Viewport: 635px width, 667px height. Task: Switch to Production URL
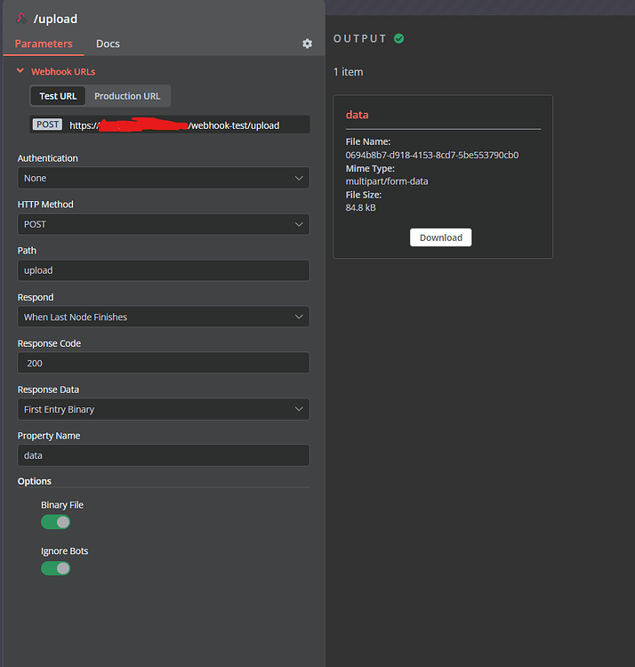pyautogui.click(x=127, y=96)
